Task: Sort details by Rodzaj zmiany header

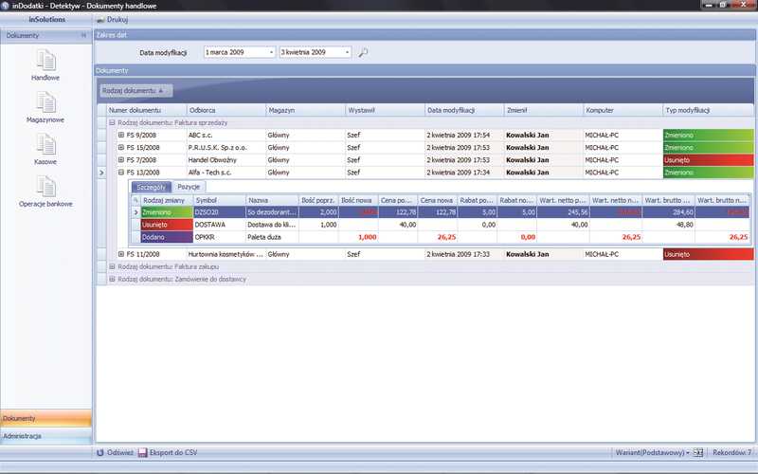Action: point(167,200)
